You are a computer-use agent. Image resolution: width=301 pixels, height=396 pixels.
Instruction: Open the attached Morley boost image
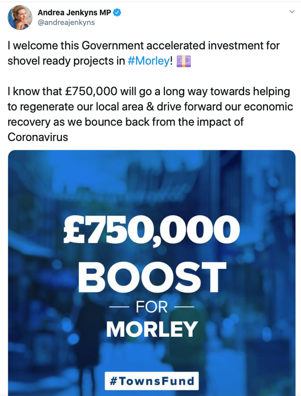(x=152, y=273)
